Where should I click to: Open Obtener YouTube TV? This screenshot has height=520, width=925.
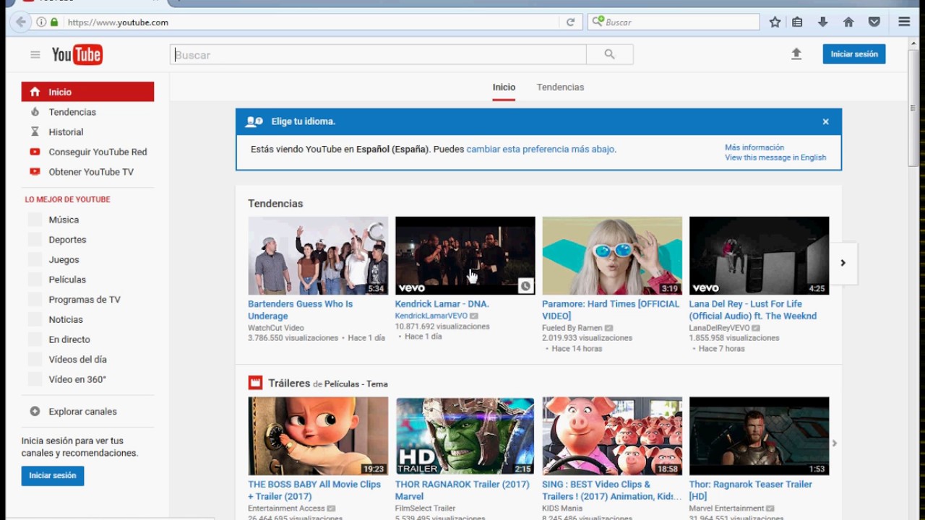[x=87, y=172]
